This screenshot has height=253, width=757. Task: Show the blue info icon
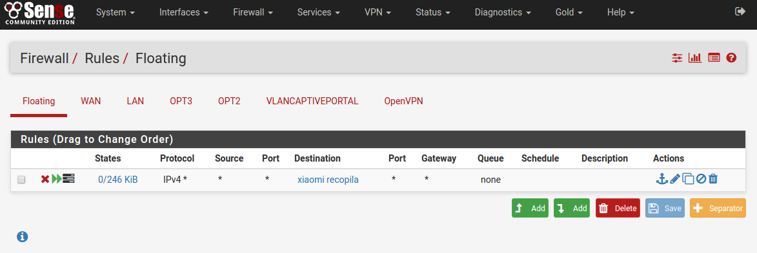tap(22, 236)
